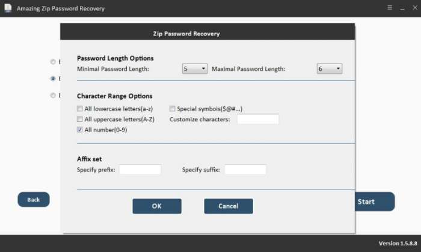
Task: Click into the Specify prefix field
Action: [140, 170]
